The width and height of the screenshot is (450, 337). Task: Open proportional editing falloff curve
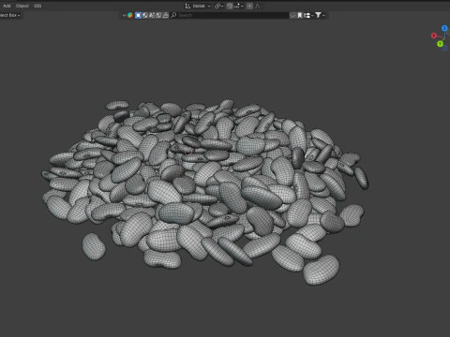click(x=258, y=6)
